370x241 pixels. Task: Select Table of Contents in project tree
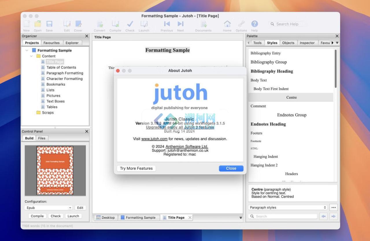tap(61, 67)
